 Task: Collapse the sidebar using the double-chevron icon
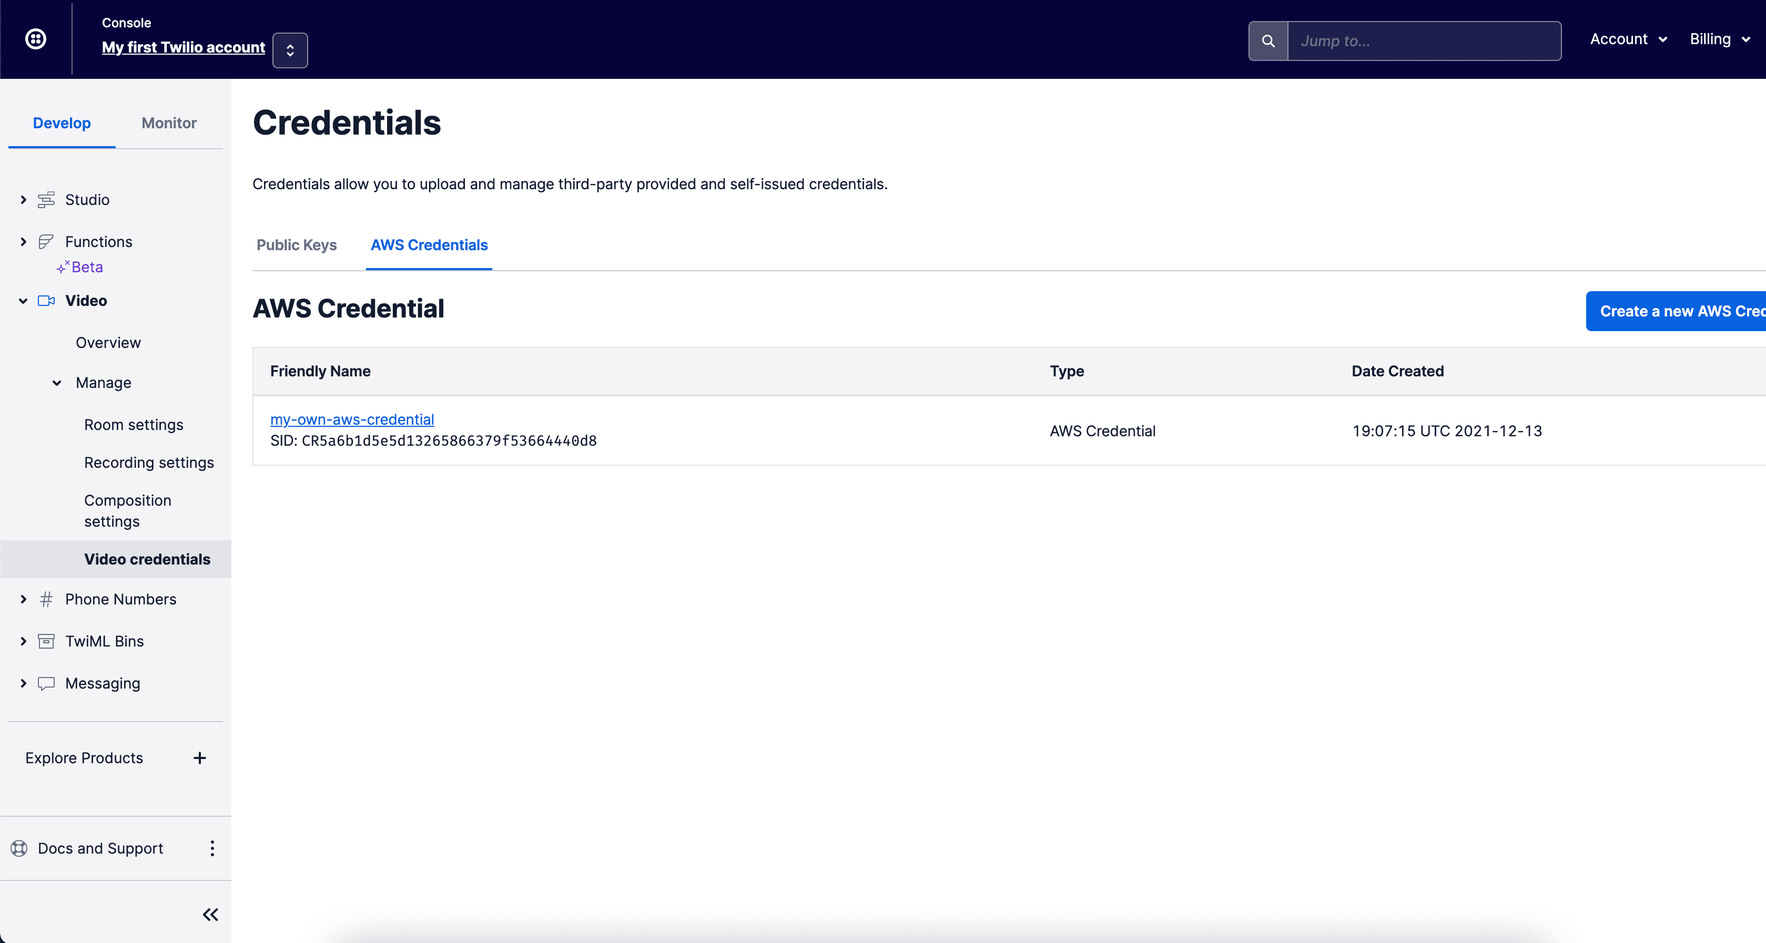pos(210,914)
